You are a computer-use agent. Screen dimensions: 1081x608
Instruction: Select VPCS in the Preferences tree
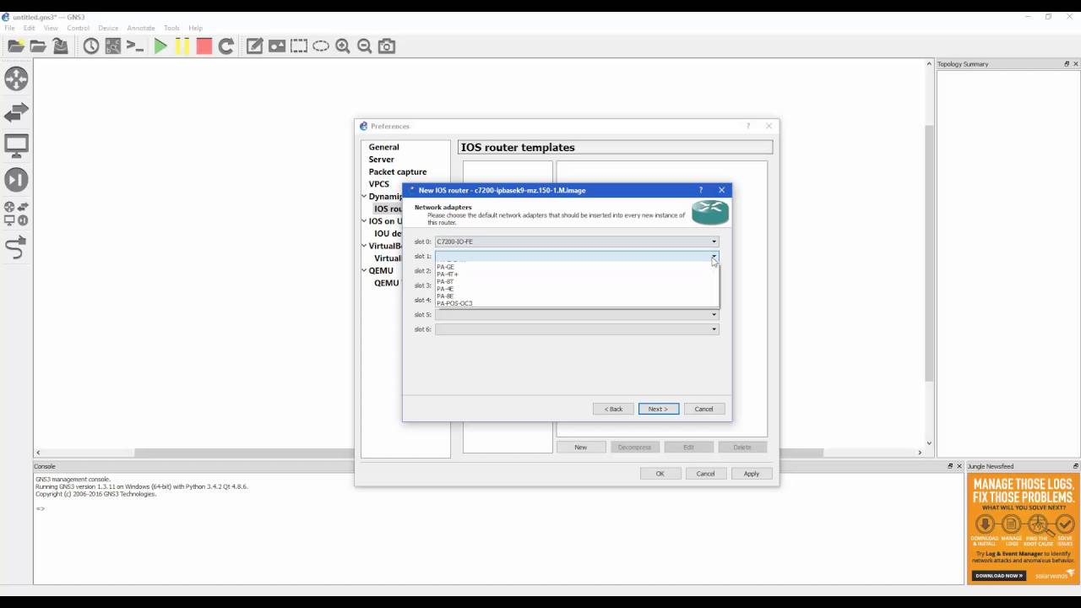pos(379,184)
